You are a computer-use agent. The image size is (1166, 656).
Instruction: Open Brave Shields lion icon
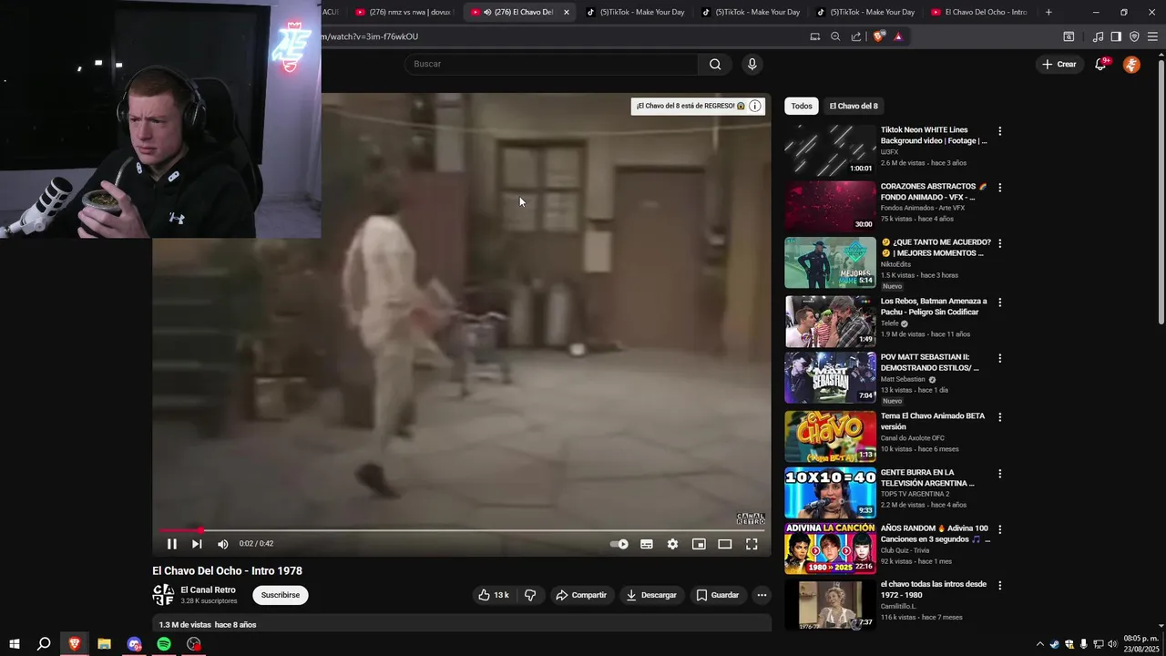(x=878, y=36)
